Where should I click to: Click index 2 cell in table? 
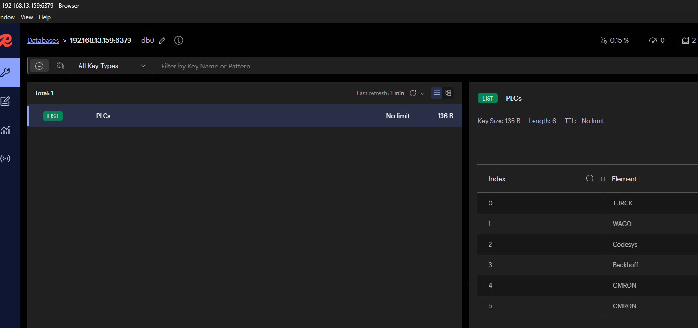[x=540, y=244]
